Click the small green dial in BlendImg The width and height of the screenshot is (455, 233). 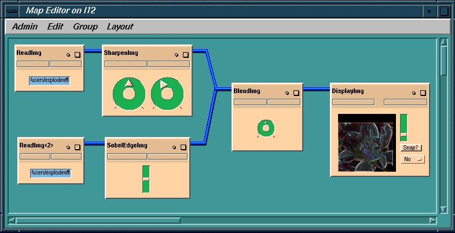pyautogui.click(x=265, y=127)
